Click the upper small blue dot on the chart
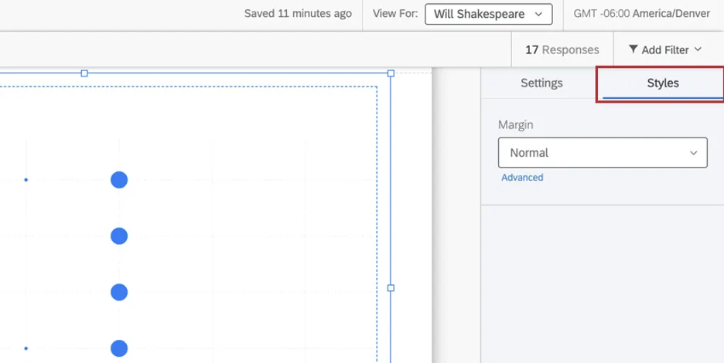The image size is (724, 363). [26, 180]
